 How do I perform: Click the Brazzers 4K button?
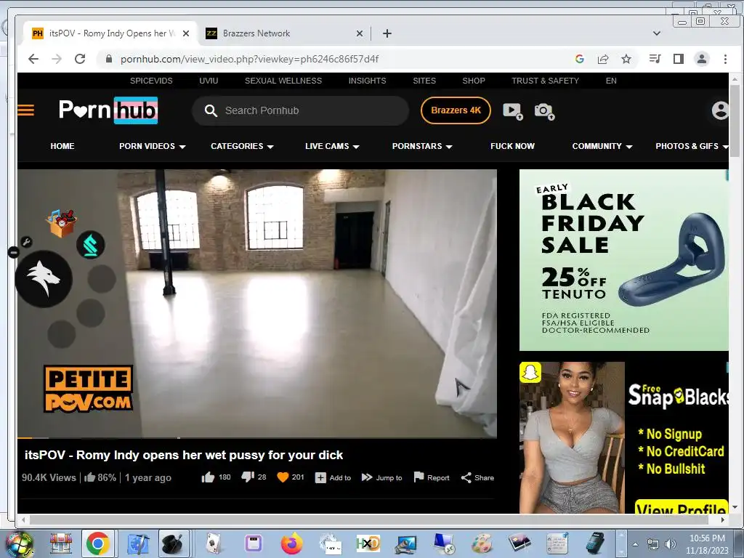[456, 110]
